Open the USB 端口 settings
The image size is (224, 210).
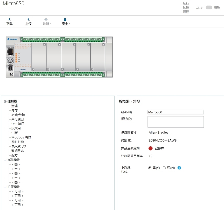point(18,124)
